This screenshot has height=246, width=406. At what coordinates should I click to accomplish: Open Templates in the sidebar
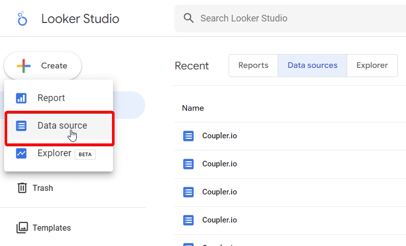pyautogui.click(x=43, y=228)
